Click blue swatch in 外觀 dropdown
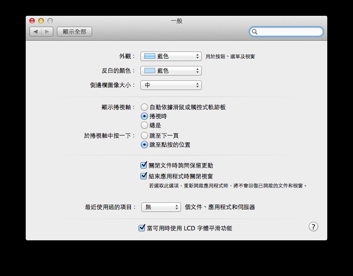This screenshot has width=353, height=276. [150, 56]
